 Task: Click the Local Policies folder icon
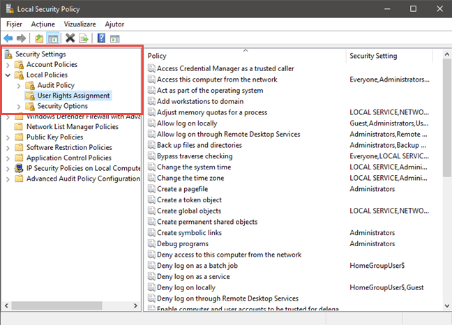coord(19,75)
